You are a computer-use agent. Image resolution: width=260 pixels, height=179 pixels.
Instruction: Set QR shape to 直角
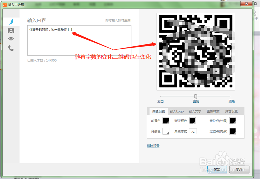[196, 101]
